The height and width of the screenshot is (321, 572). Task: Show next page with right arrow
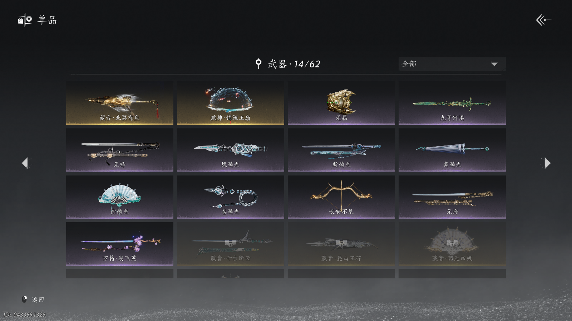click(547, 163)
